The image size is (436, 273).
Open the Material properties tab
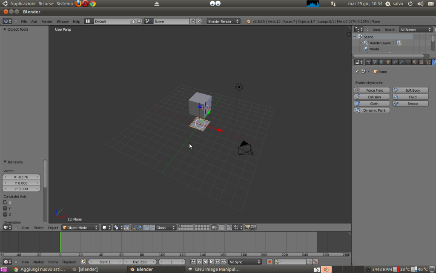(415, 62)
